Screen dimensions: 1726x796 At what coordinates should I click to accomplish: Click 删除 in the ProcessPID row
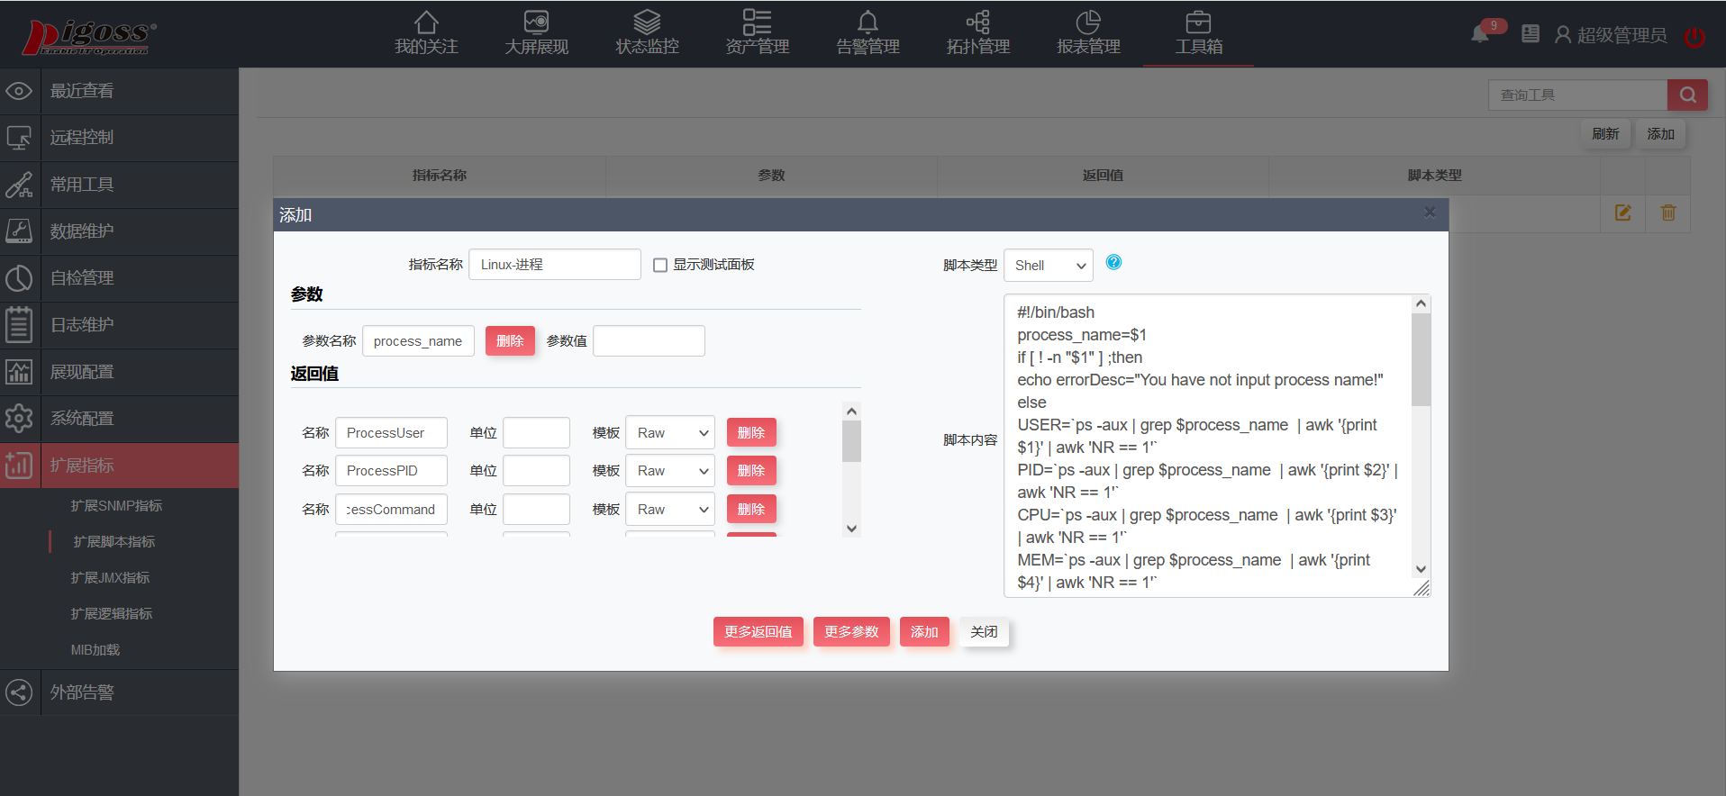click(751, 471)
